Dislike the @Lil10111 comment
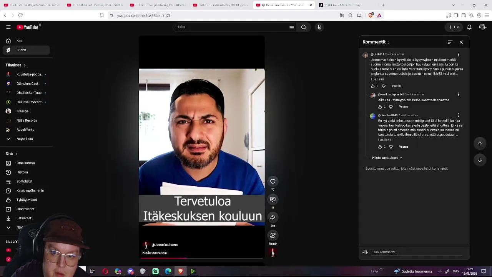The width and height of the screenshot is (492, 277). pos(384,86)
